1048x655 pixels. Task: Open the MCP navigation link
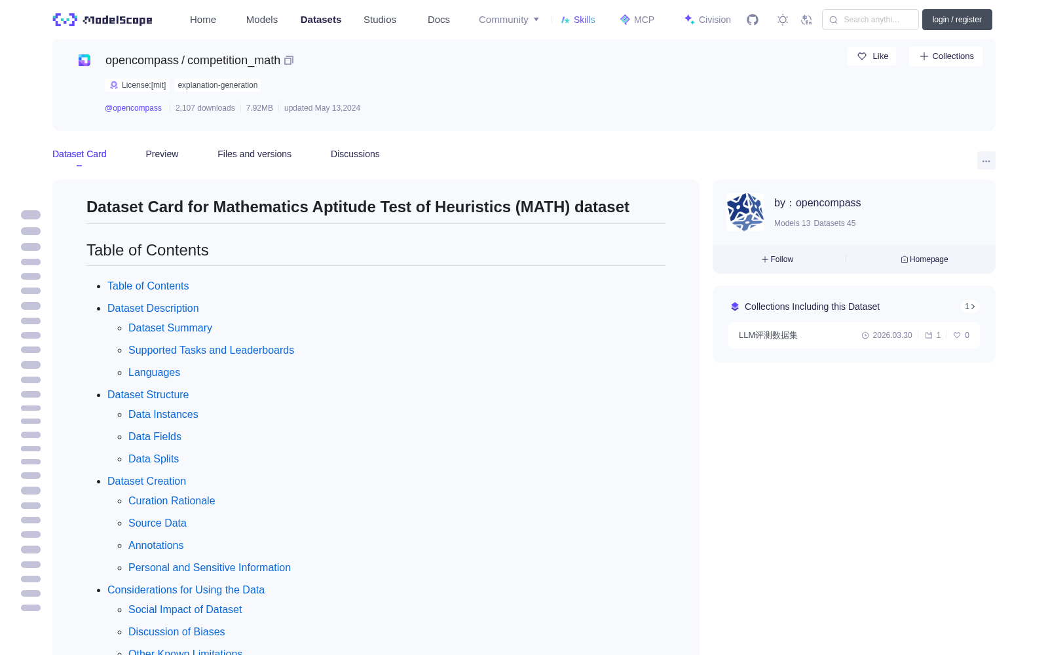[x=637, y=20]
